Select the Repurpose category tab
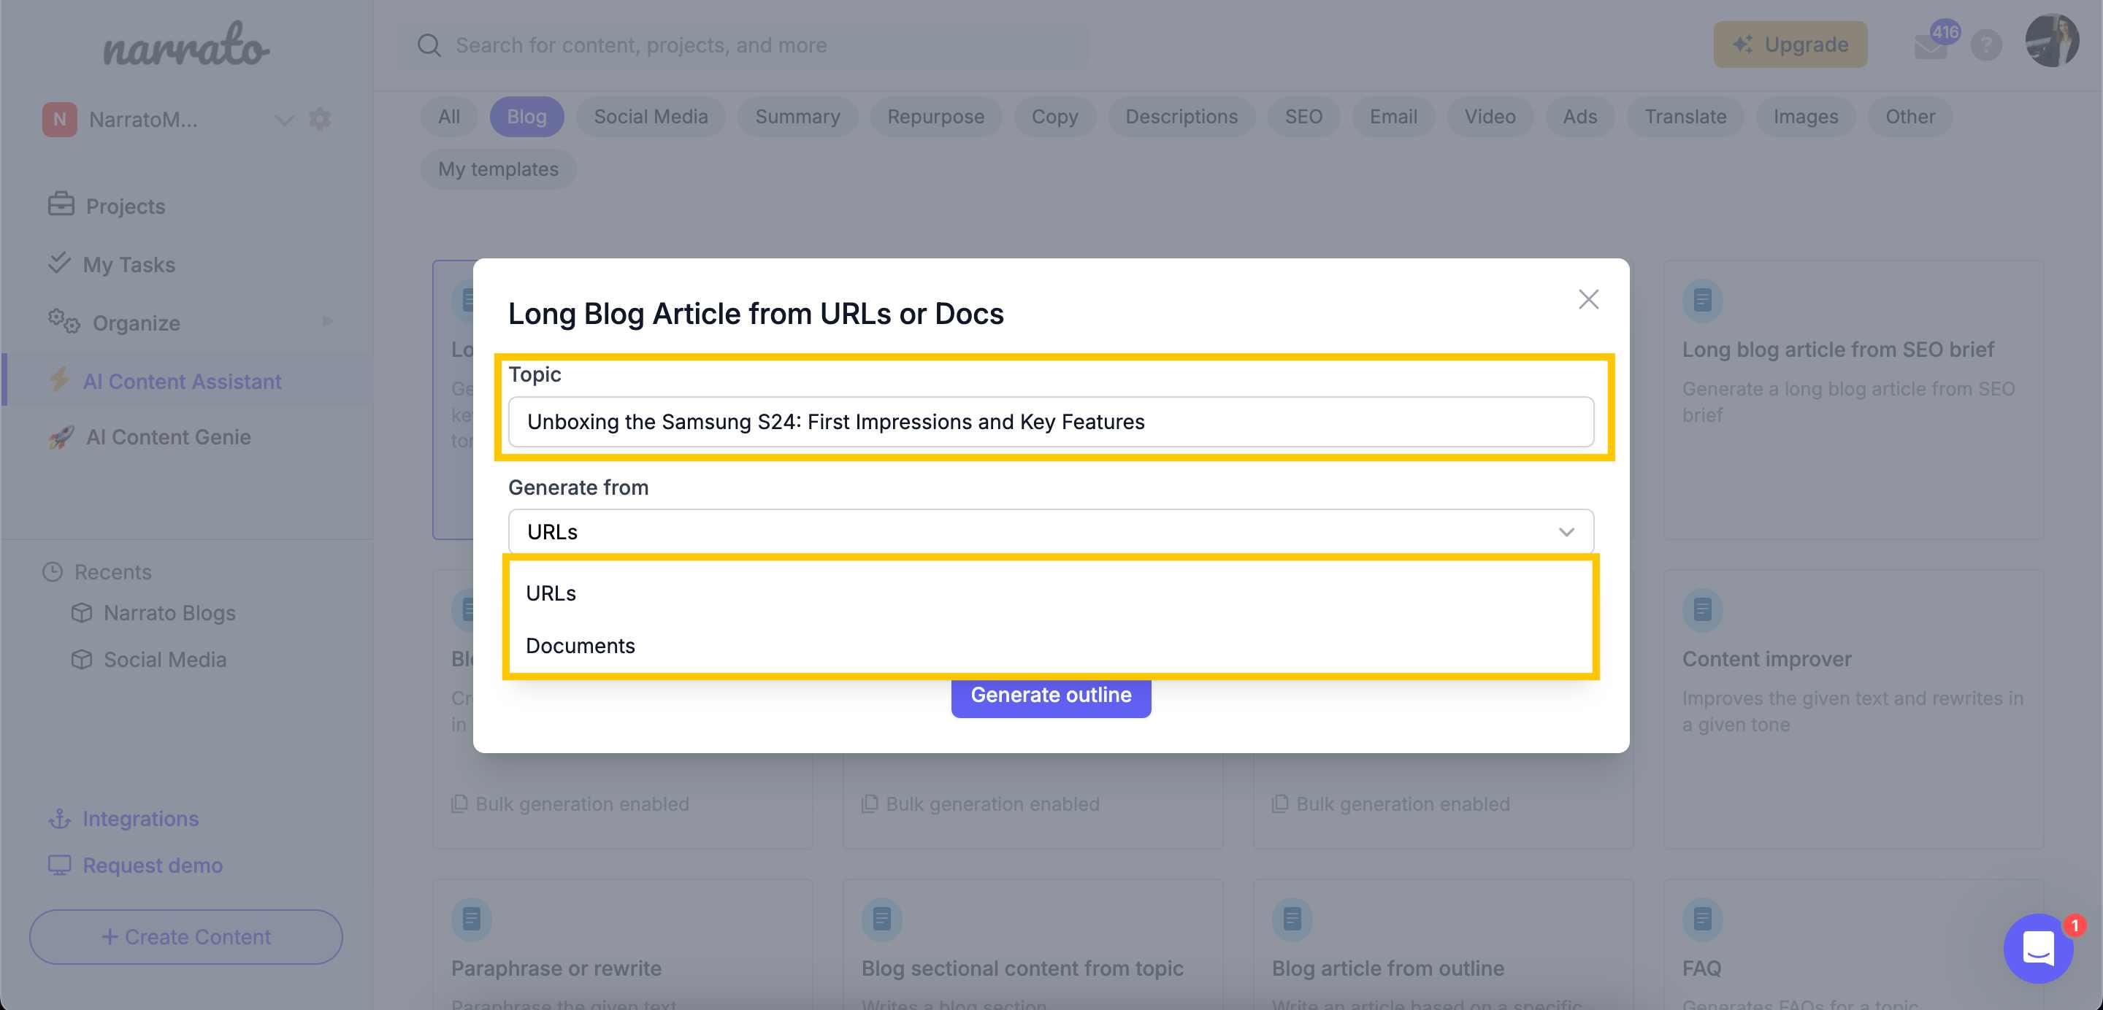This screenshot has width=2103, height=1010. click(935, 117)
